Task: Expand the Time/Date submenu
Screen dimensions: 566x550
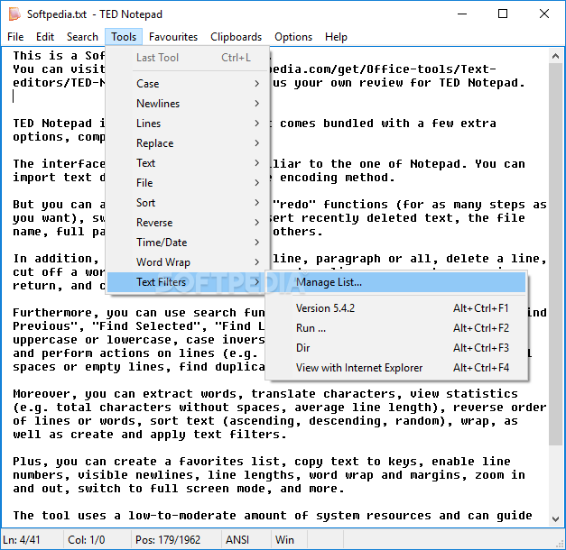Action: click(188, 243)
